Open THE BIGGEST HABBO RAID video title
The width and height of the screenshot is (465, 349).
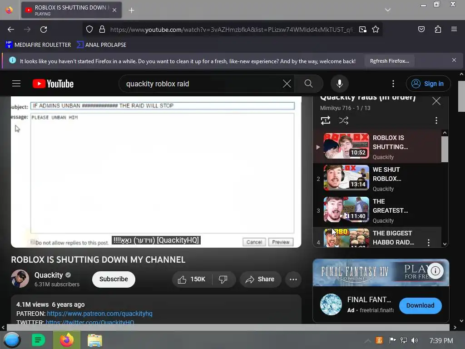click(393, 238)
